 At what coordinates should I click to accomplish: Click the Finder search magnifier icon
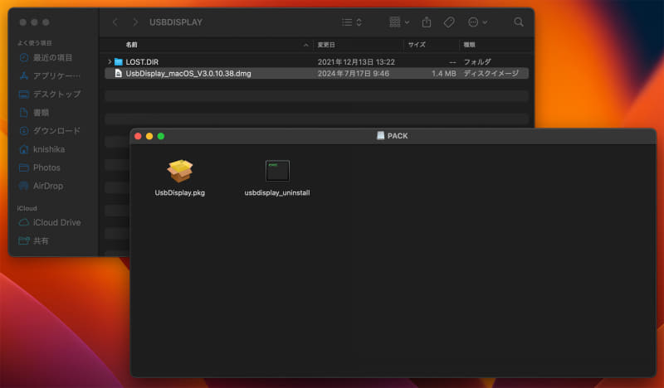[518, 22]
